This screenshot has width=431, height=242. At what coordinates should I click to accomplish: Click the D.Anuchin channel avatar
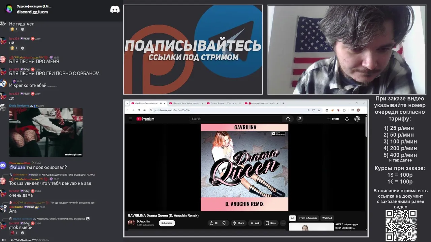(131, 223)
